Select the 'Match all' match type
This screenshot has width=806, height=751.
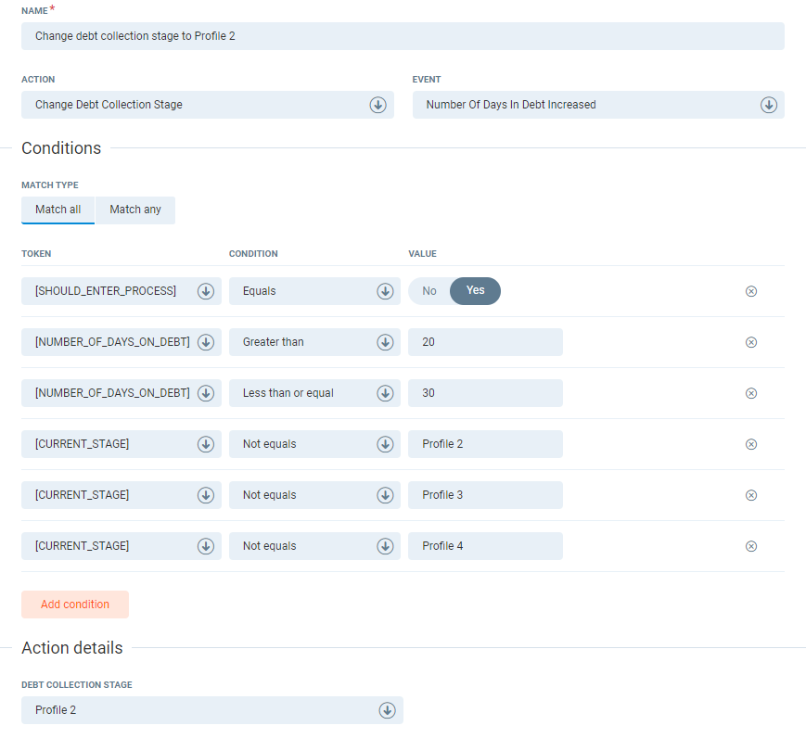[x=58, y=210]
